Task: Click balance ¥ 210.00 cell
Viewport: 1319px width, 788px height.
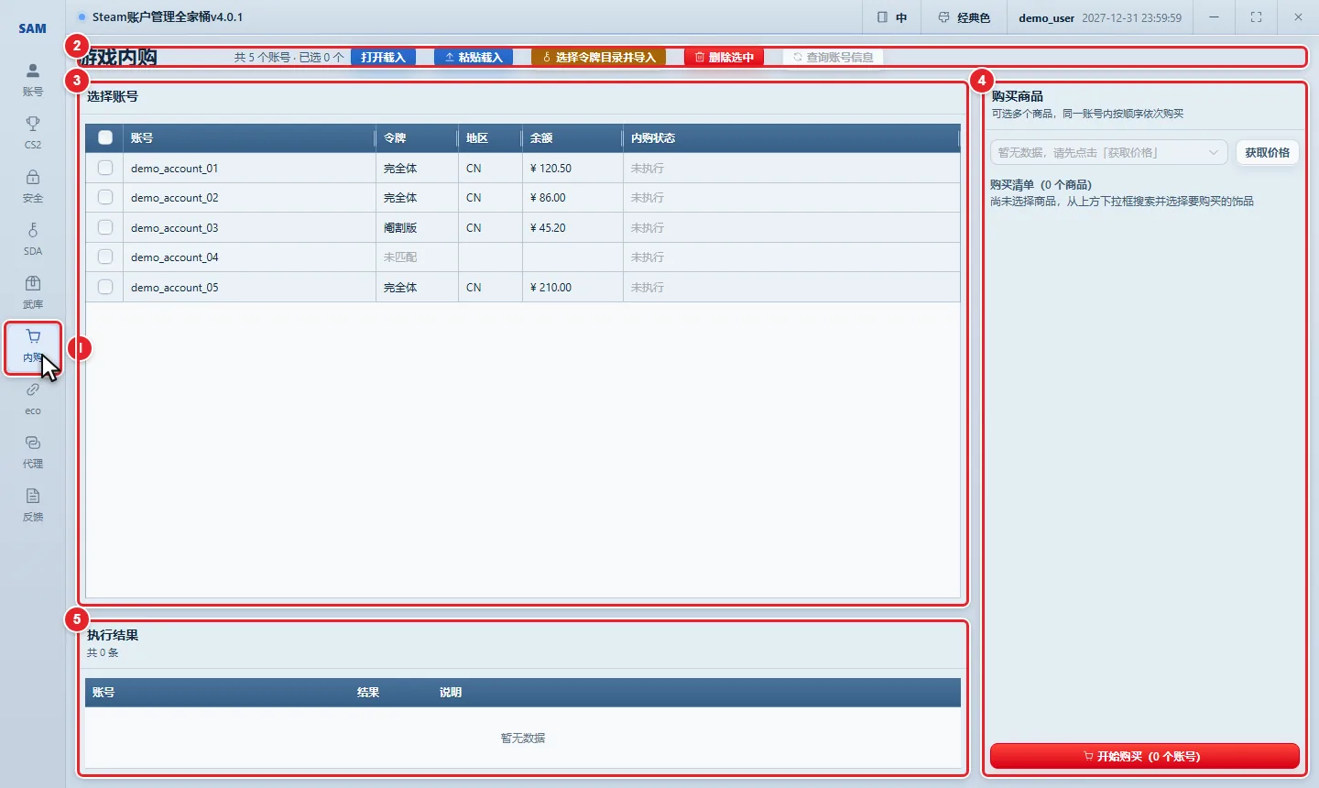Action: click(x=572, y=287)
